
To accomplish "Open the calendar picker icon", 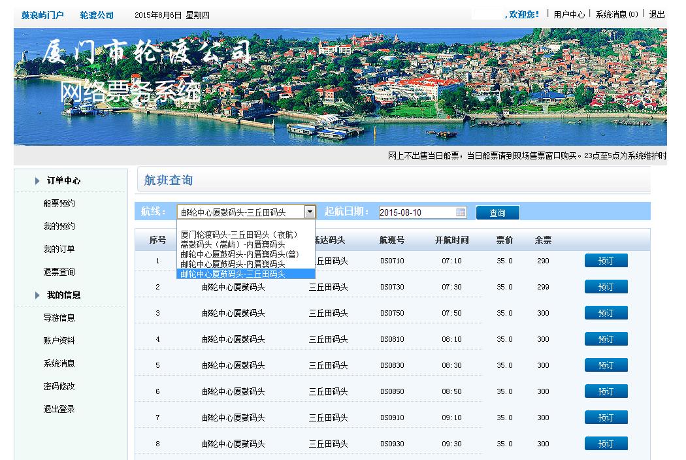I will (x=460, y=212).
